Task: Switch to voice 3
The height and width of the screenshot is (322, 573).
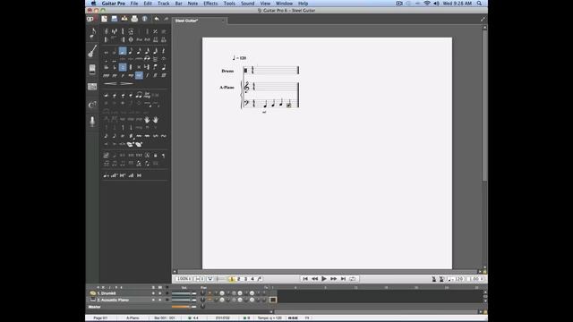Action: (x=245, y=279)
